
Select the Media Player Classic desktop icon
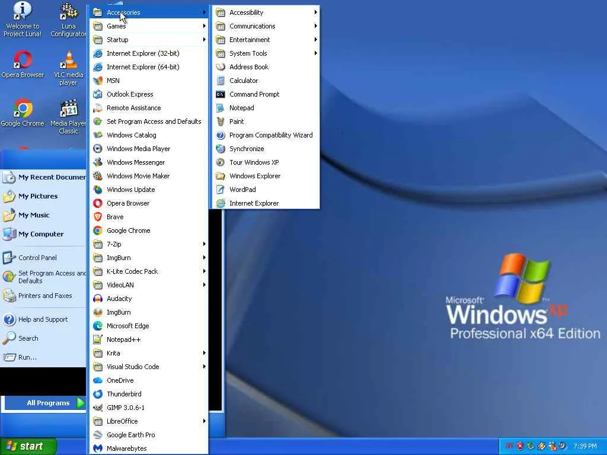point(69,117)
